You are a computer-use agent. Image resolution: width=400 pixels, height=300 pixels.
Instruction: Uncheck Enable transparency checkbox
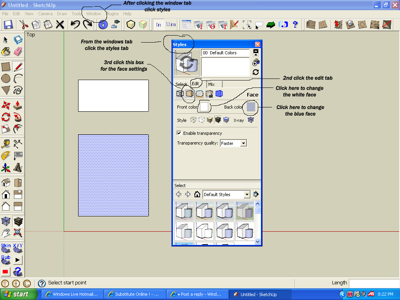tap(179, 133)
